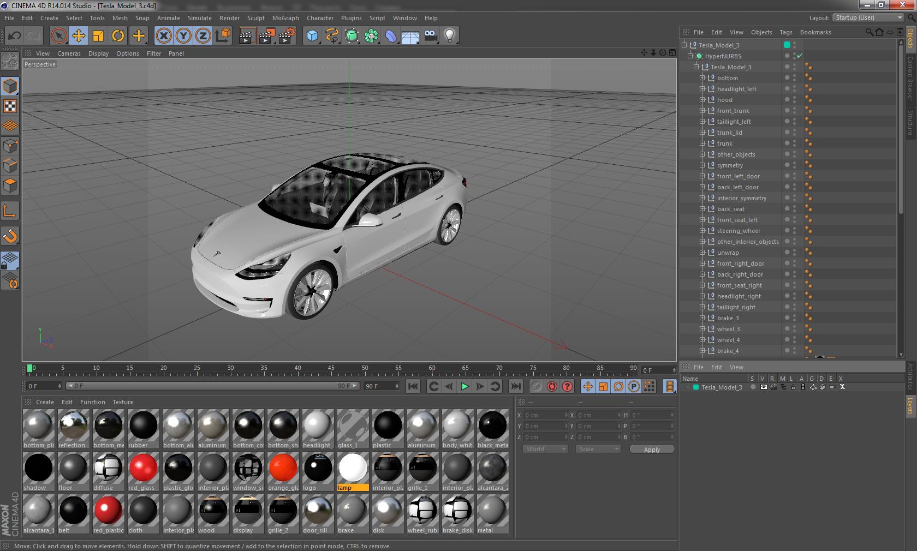Viewport: 917px width, 551px height.
Task: Activate the Rotate tool
Action: tap(118, 36)
